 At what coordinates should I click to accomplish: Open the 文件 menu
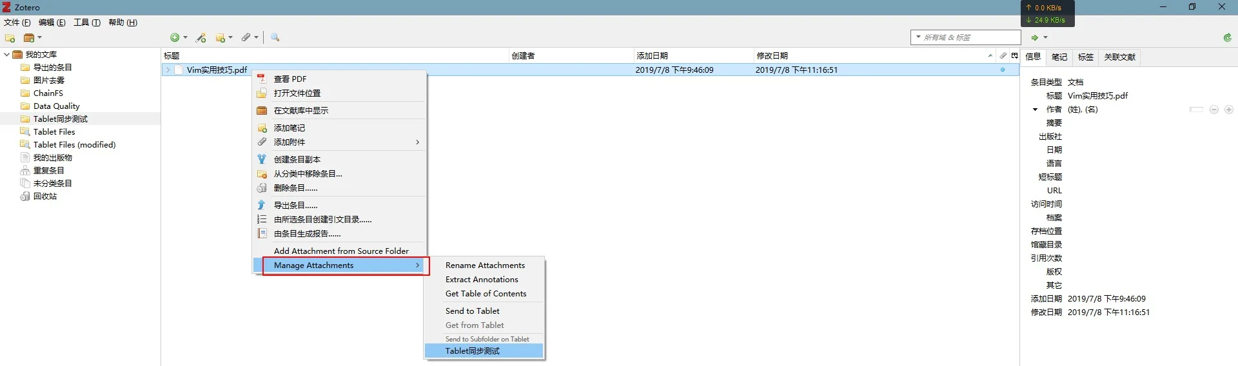[17, 23]
